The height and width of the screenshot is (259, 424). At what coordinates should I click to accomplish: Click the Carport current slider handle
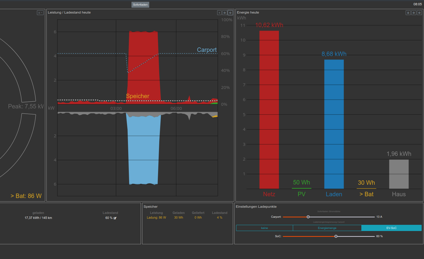click(x=308, y=217)
